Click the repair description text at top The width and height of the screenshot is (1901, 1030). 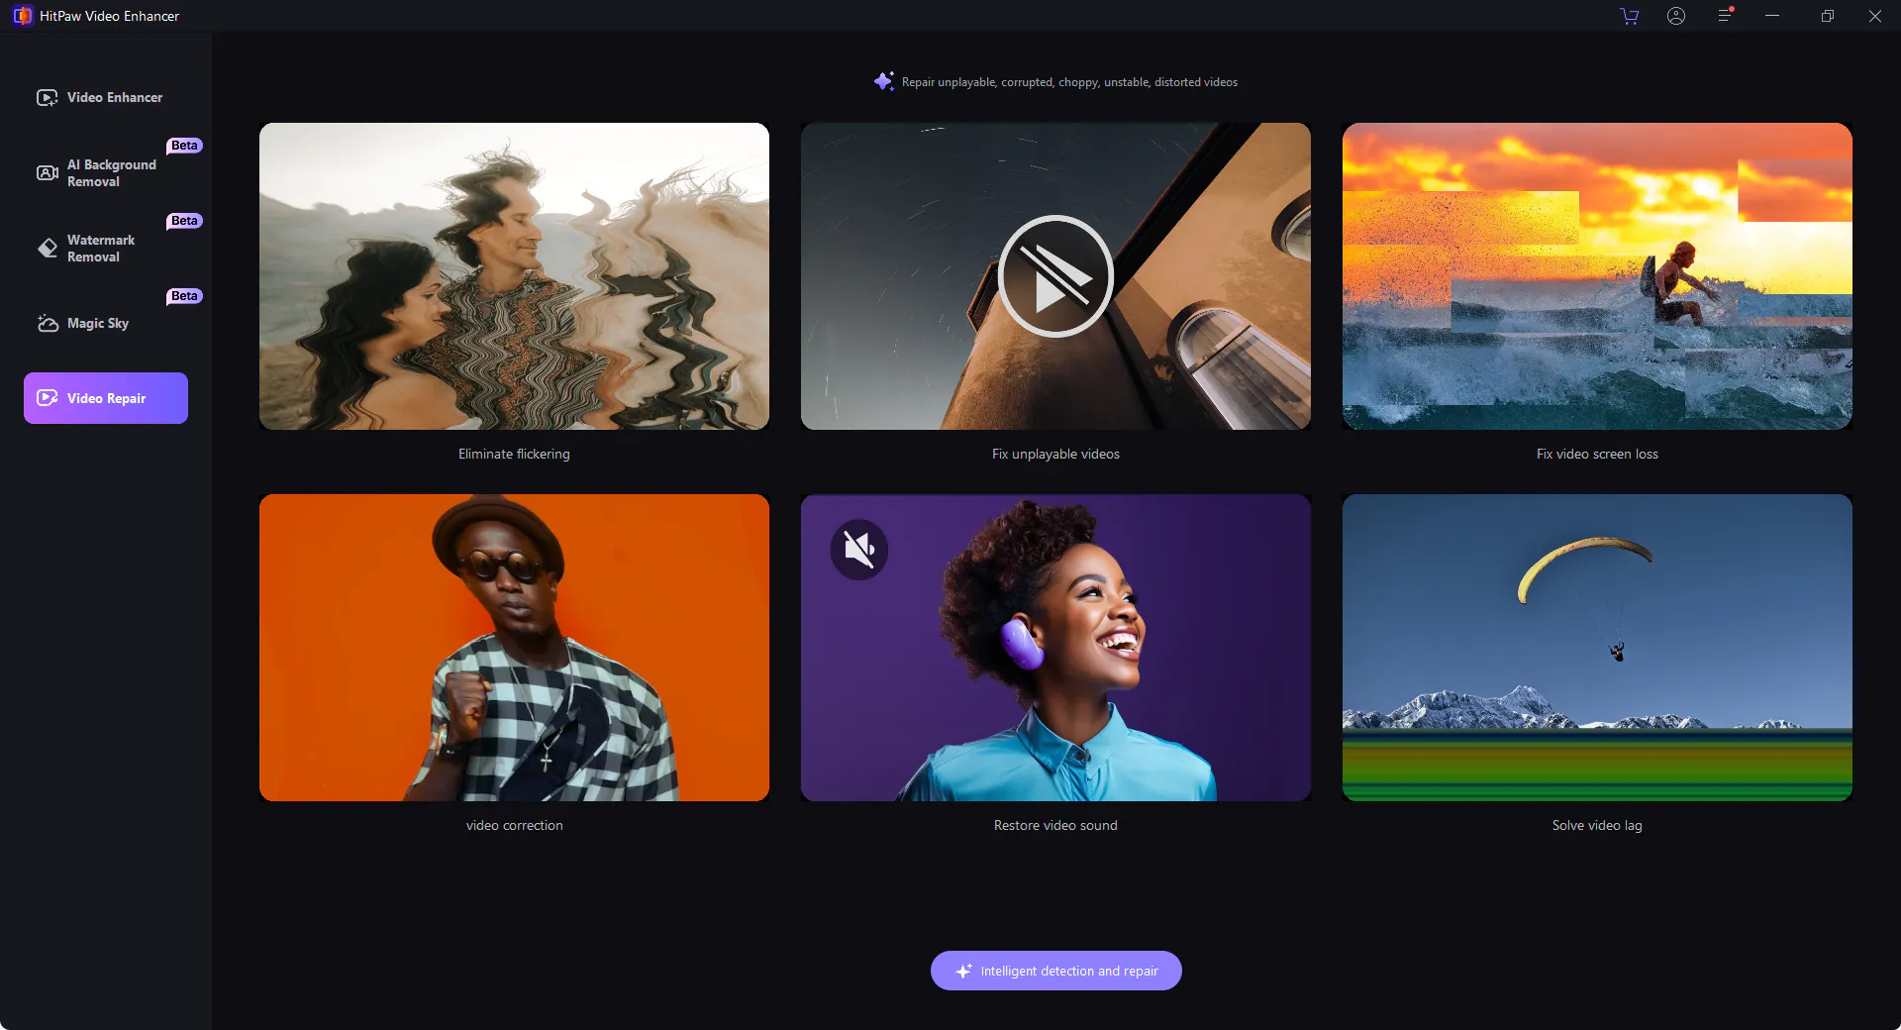pos(1069,82)
